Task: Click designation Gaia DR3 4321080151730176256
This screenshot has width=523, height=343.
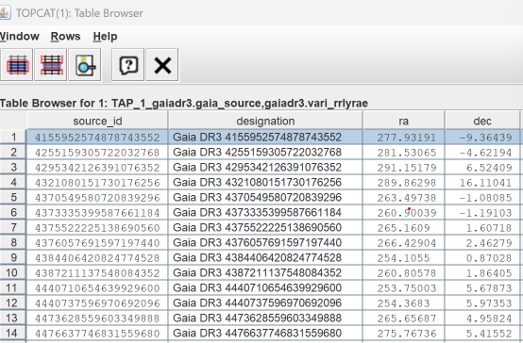Action: pyautogui.click(x=265, y=182)
